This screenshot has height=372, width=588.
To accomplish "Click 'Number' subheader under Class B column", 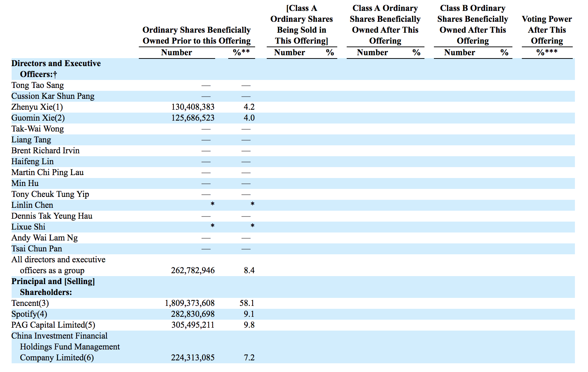I will (x=460, y=53).
